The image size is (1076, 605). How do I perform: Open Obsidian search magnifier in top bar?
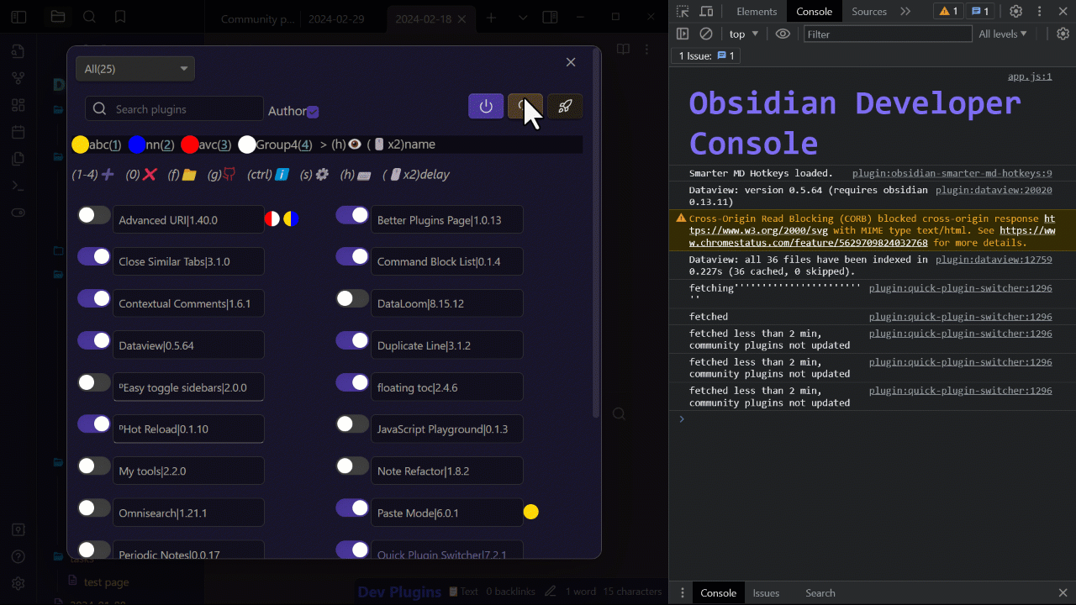point(89,17)
